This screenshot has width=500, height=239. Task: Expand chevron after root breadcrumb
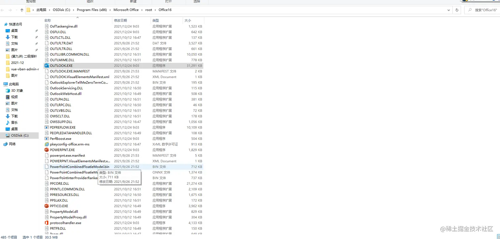155,10
